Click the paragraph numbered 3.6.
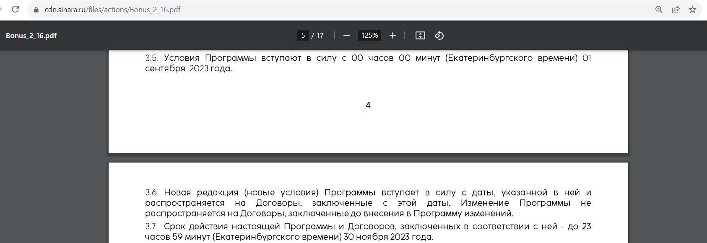This screenshot has height=243, width=707. click(x=368, y=203)
